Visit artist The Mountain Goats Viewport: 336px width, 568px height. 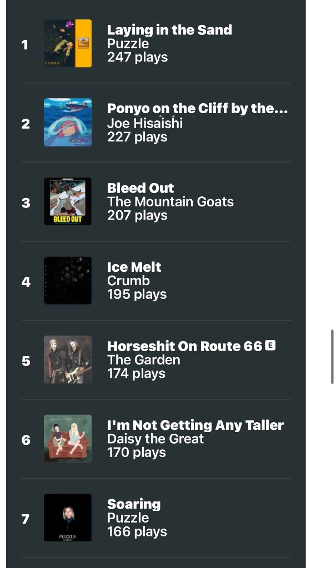(x=170, y=202)
